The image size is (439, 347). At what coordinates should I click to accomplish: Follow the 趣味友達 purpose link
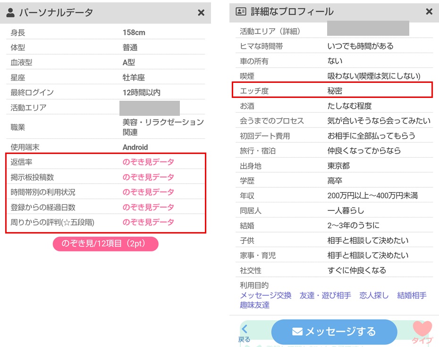(254, 305)
